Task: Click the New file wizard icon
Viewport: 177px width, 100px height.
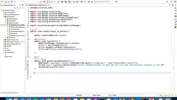Action: [x=2, y=2]
